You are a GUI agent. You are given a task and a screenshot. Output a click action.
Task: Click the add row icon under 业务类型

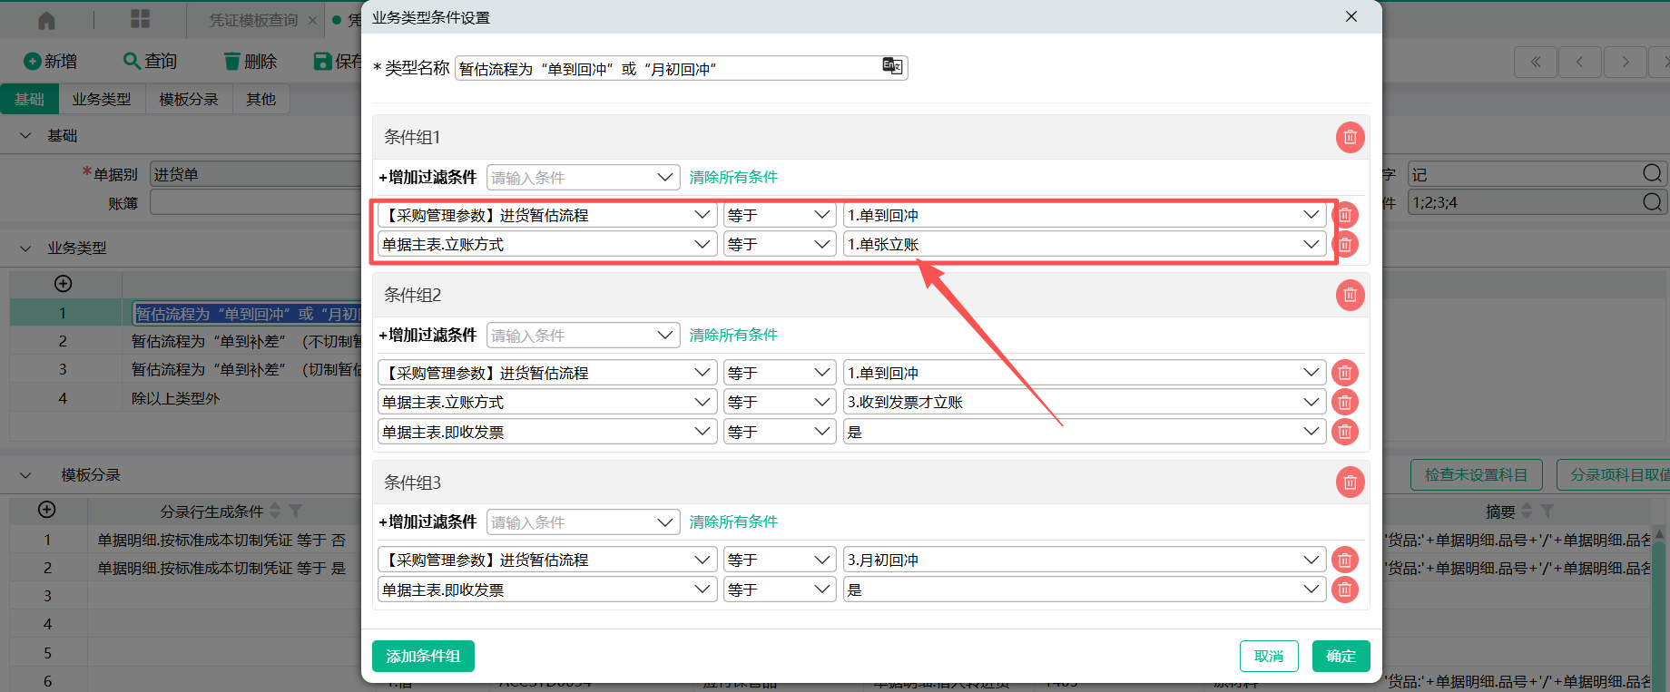pyautogui.click(x=64, y=284)
